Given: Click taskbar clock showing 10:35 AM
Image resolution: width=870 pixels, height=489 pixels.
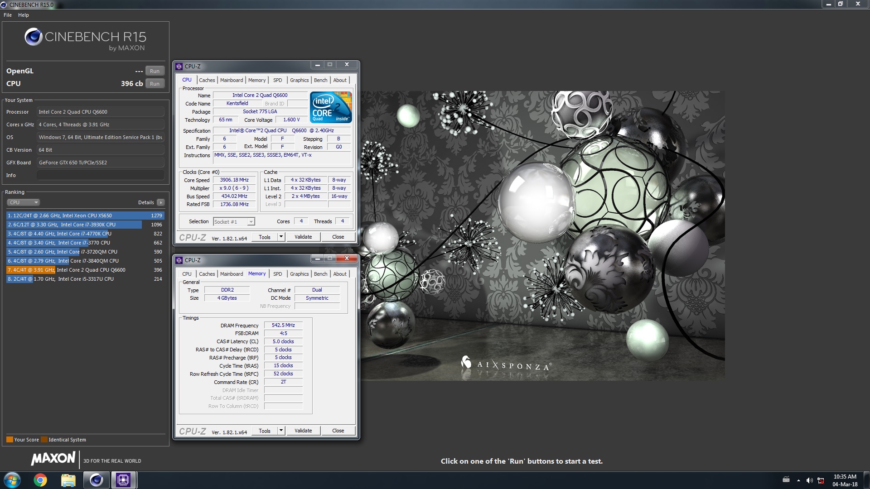Looking at the screenshot, I should pos(845,480).
